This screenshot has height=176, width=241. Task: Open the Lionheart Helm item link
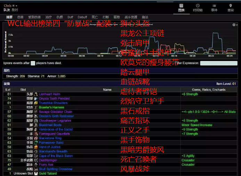49,94
